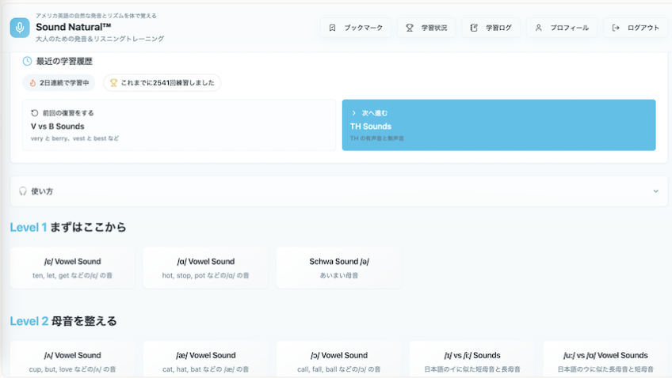
Task: Click the trophy icon in practice count badge
Action: point(113,83)
